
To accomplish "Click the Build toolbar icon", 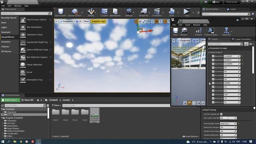I will coord(172,12).
